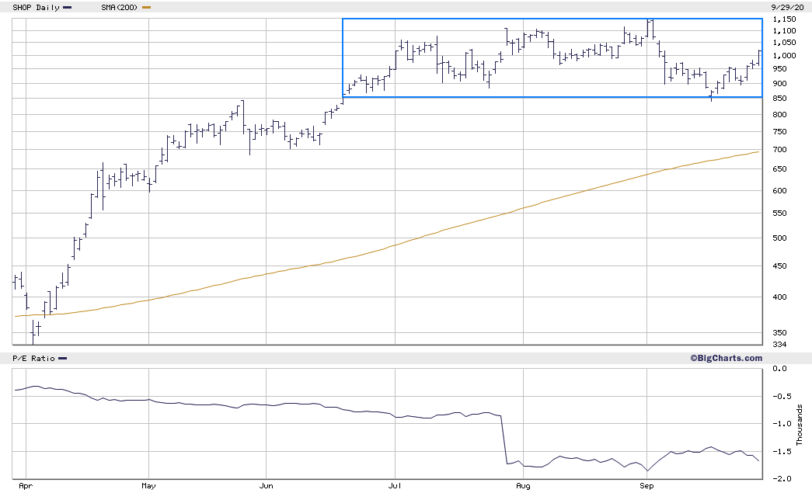Click the Thousands axis unit label

[x=800, y=424]
